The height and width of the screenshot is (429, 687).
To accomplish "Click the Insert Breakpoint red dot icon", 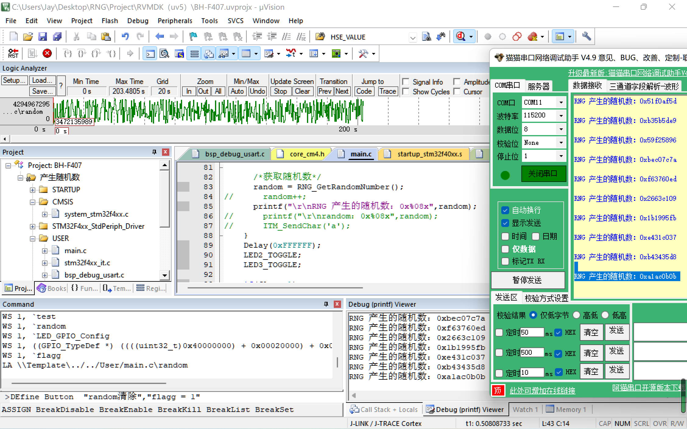I will pyautogui.click(x=488, y=37).
